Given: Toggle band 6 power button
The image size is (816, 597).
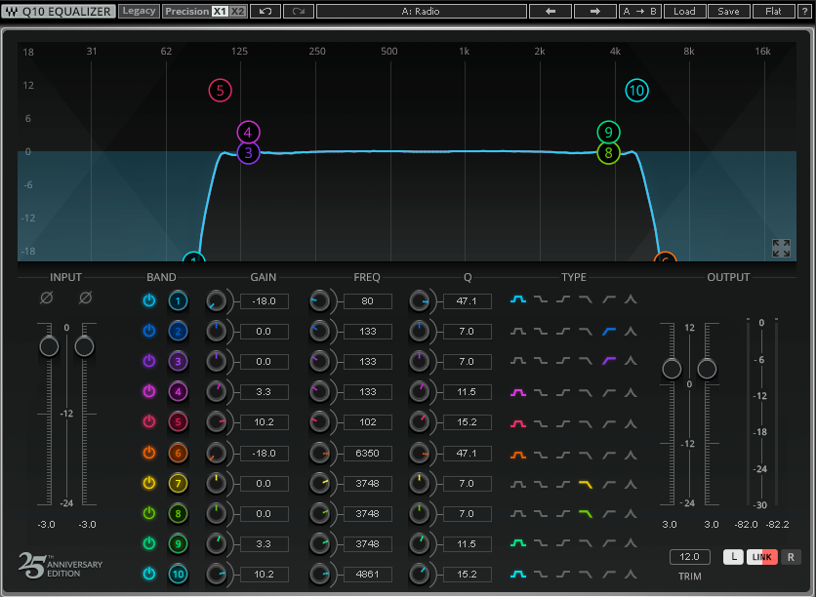Looking at the screenshot, I should pyautogui.click(x=149, y=453).
